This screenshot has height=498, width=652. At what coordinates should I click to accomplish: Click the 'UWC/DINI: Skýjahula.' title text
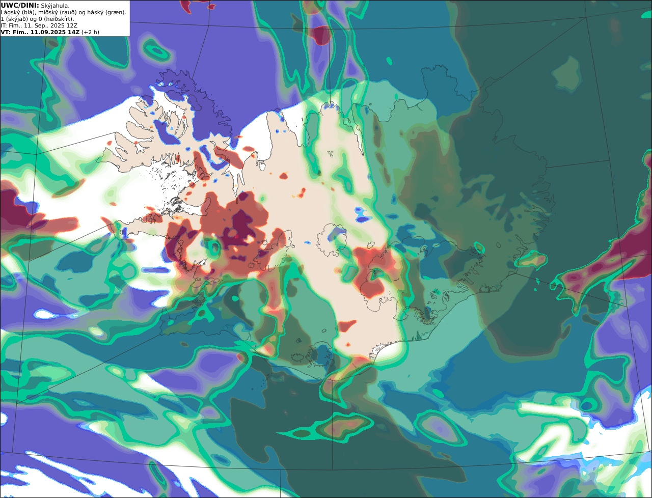(35, 5)
